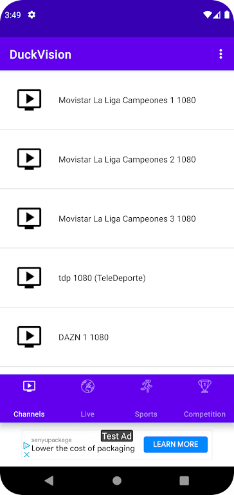Tap the play icon for Movistar La Liga Campeones 3
234x495 pixels.
coord(29,218)
